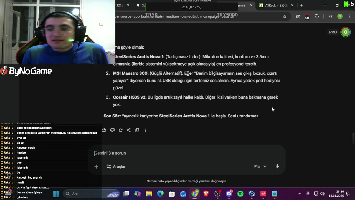Open the Windows Start menu
Screen dimensions: 355x200
(56, 194)
